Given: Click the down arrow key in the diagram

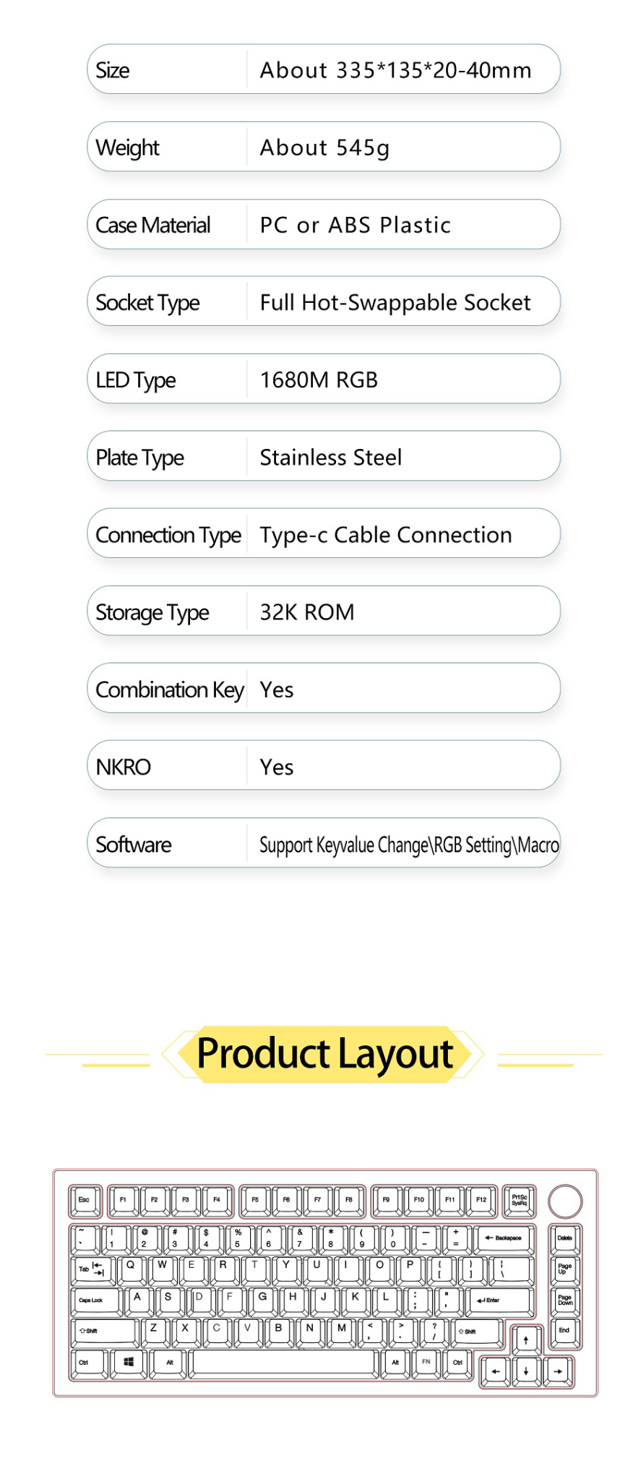Looking at the screenshot, I should (526, 1371).
